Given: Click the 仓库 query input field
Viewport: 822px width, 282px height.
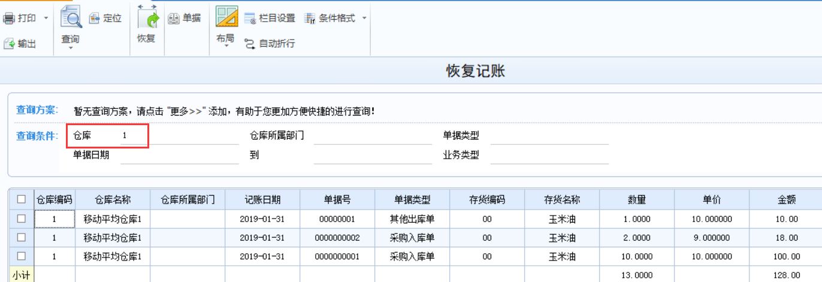Looking at the screenshot, I should click(132, 137).
